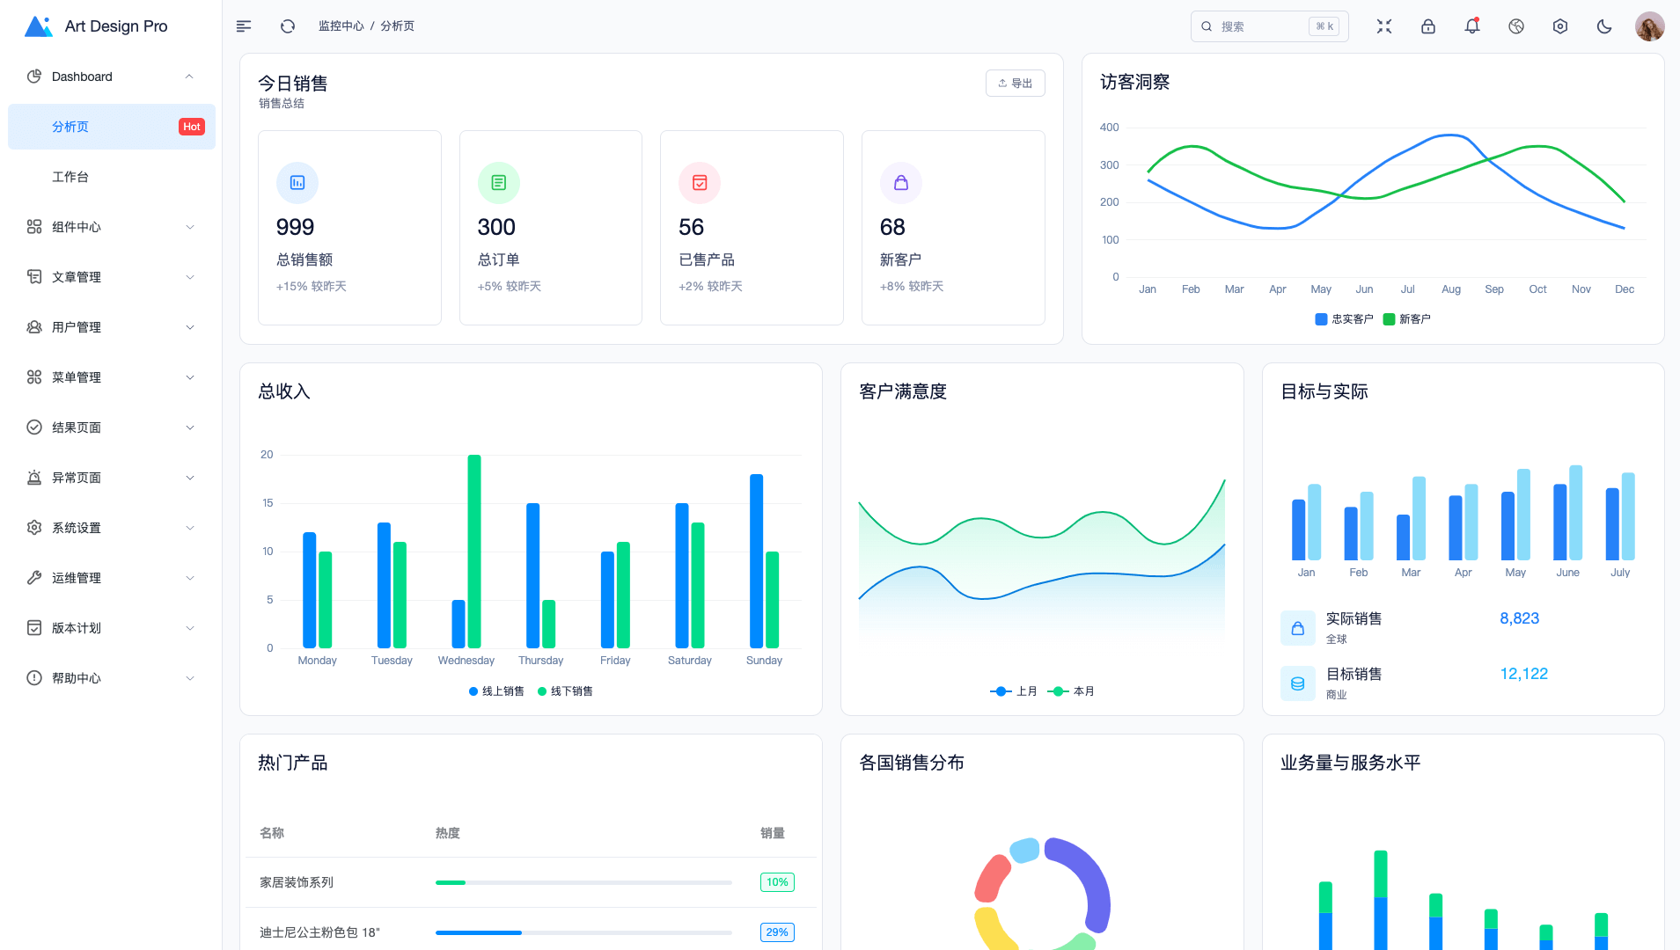Click the 总订单 document icon
The image size is (1680, 950).
point(499,183)
